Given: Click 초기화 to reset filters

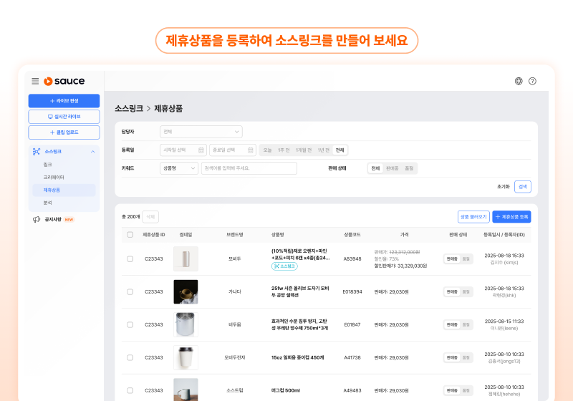Looking at the screenshot, I should [504, 187].
